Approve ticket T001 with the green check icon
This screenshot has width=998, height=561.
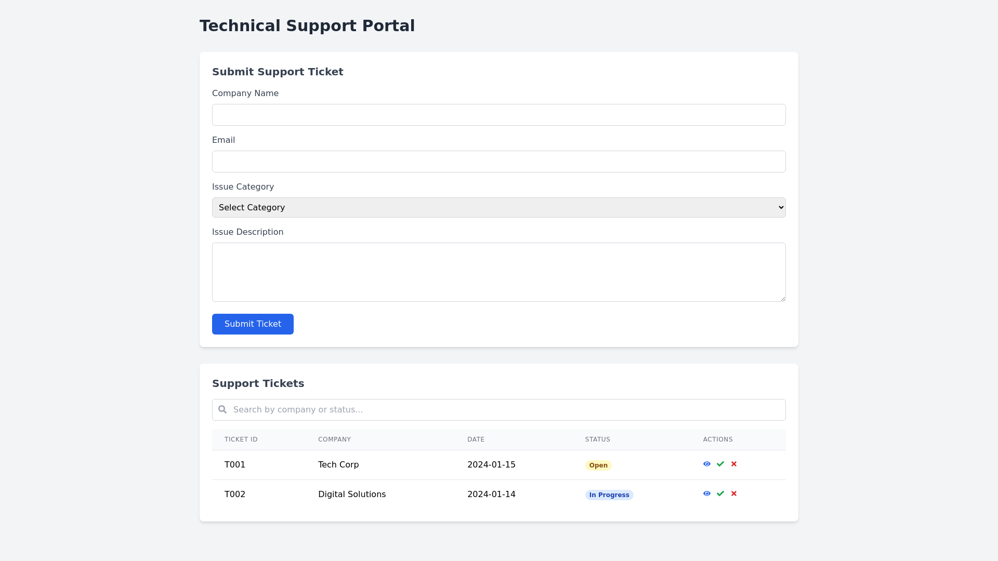coord(720,464)
